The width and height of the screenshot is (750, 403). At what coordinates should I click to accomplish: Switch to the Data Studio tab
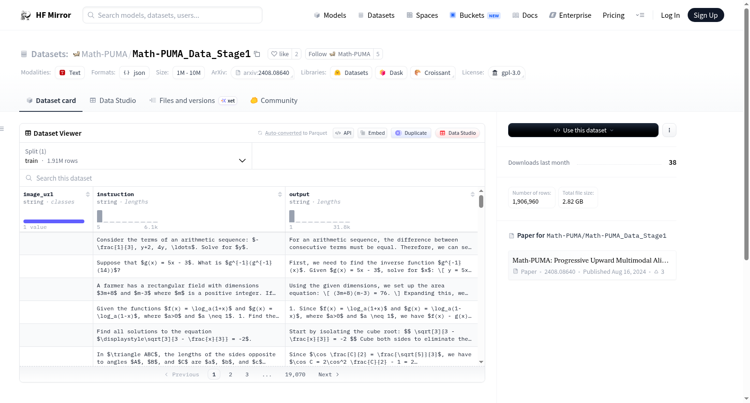[113, 101]
